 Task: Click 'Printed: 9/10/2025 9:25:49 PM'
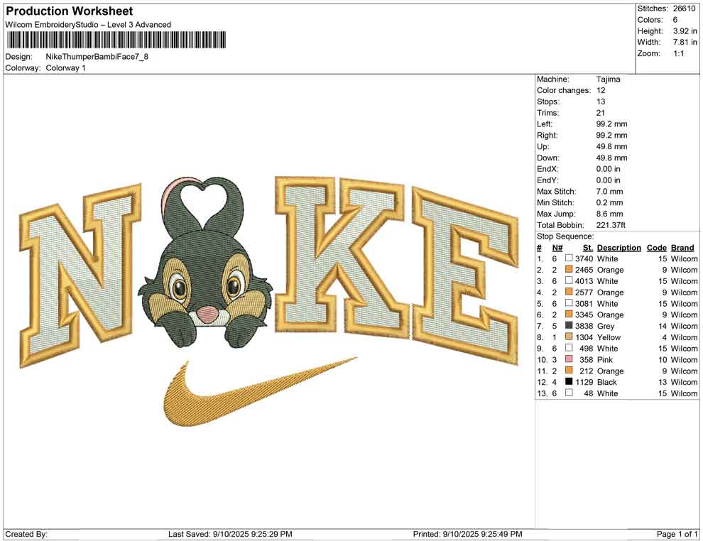pos(468,534)
